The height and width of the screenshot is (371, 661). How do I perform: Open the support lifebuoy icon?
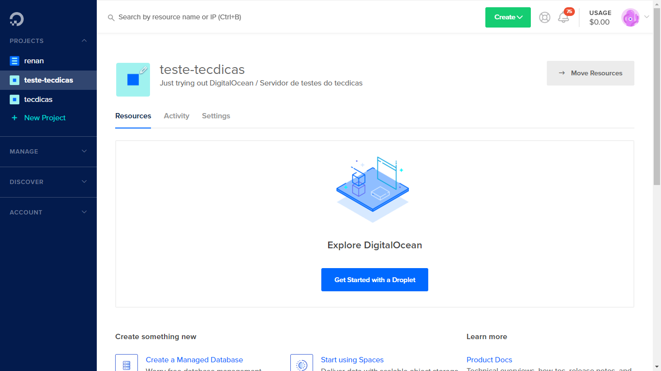click(x=545, y=17)
